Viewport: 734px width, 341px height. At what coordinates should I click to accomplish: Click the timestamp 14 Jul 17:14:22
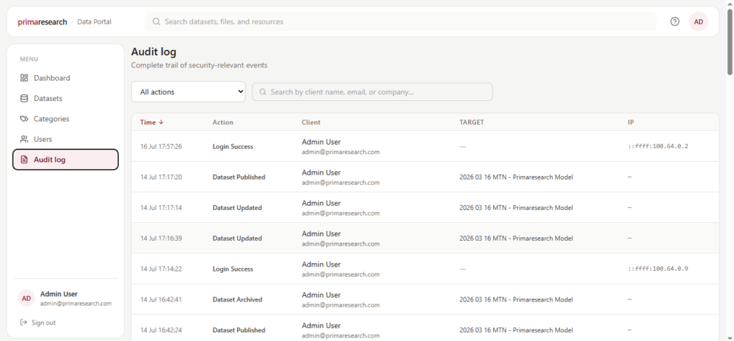[161, 269]
